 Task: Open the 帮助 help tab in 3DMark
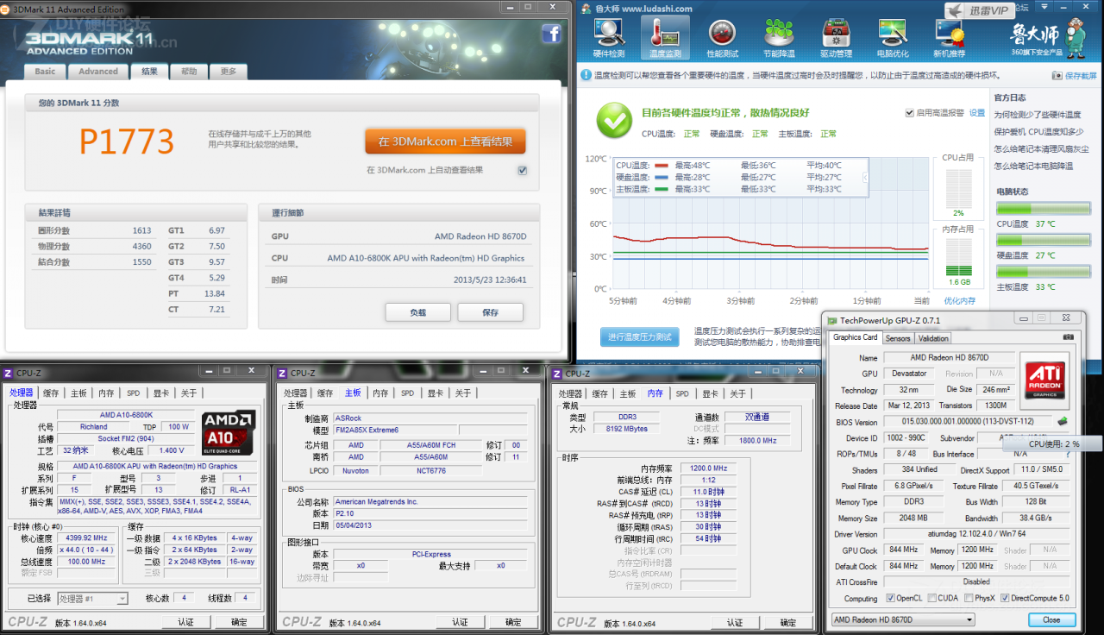pyautogui.click(x=189, y=72)
